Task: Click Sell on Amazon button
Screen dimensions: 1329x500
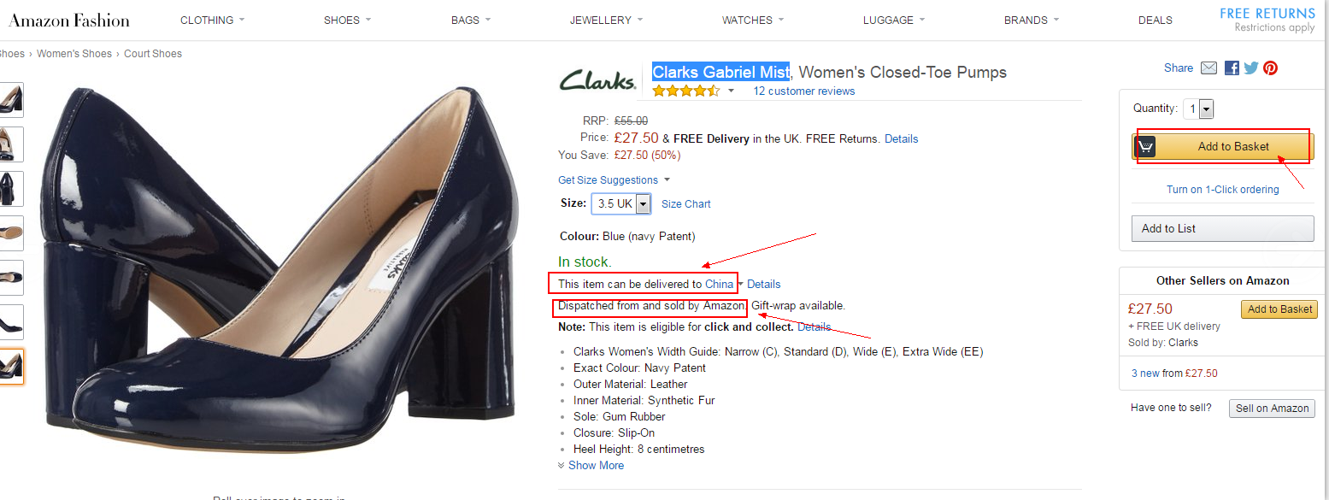Action: click(1272, 408)
